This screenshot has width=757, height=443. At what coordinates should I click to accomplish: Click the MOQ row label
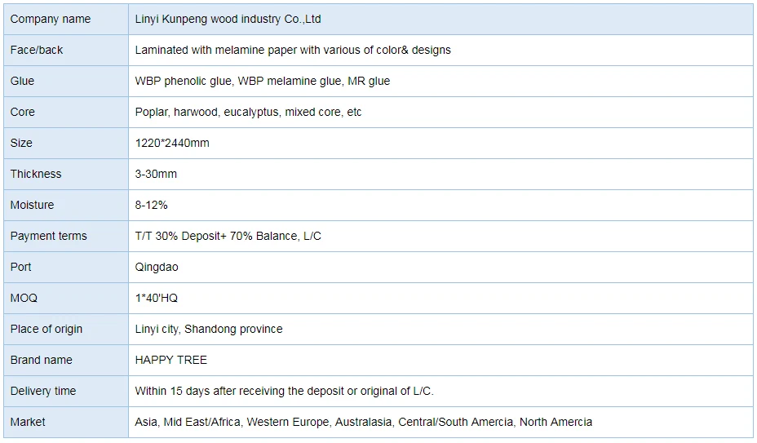pos(24,298)
